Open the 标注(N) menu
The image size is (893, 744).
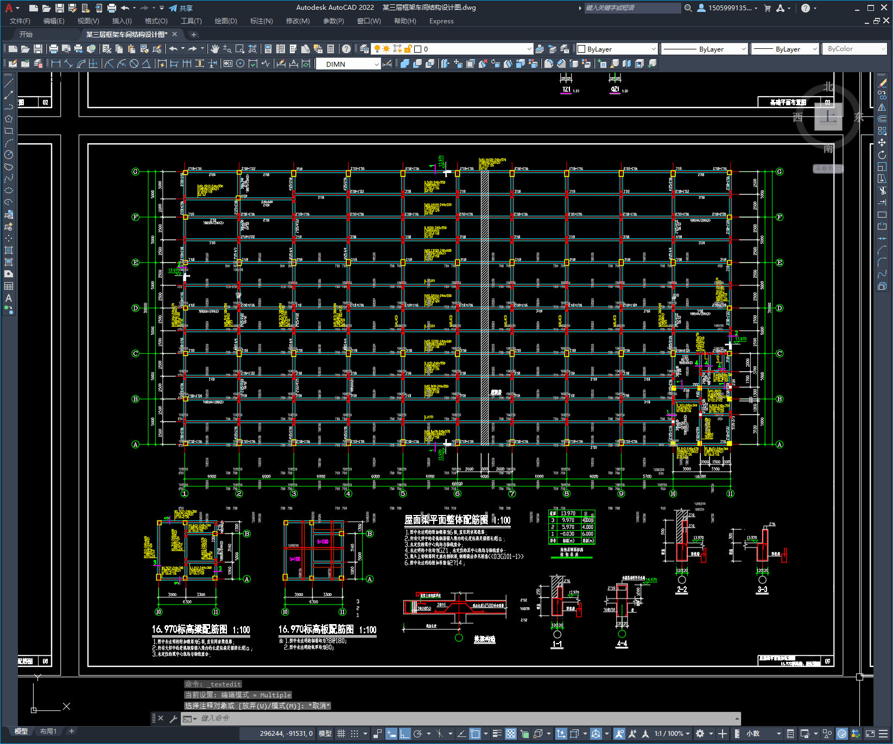click(261, 21)
